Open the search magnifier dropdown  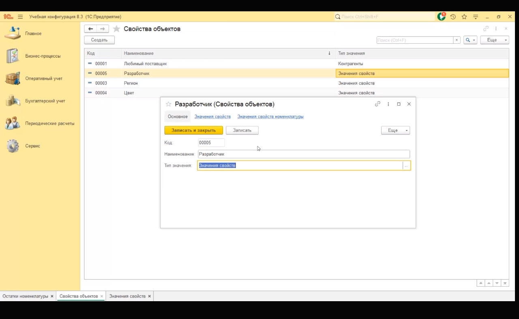tap(470, 40)
